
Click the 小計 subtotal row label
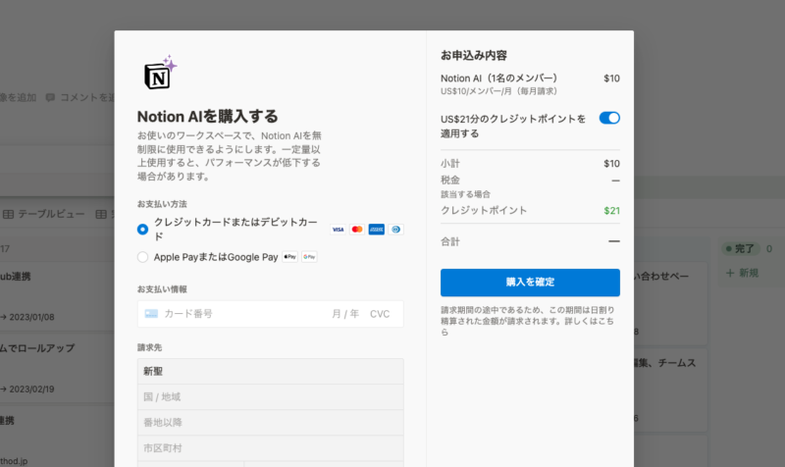[x=450, y=164]
